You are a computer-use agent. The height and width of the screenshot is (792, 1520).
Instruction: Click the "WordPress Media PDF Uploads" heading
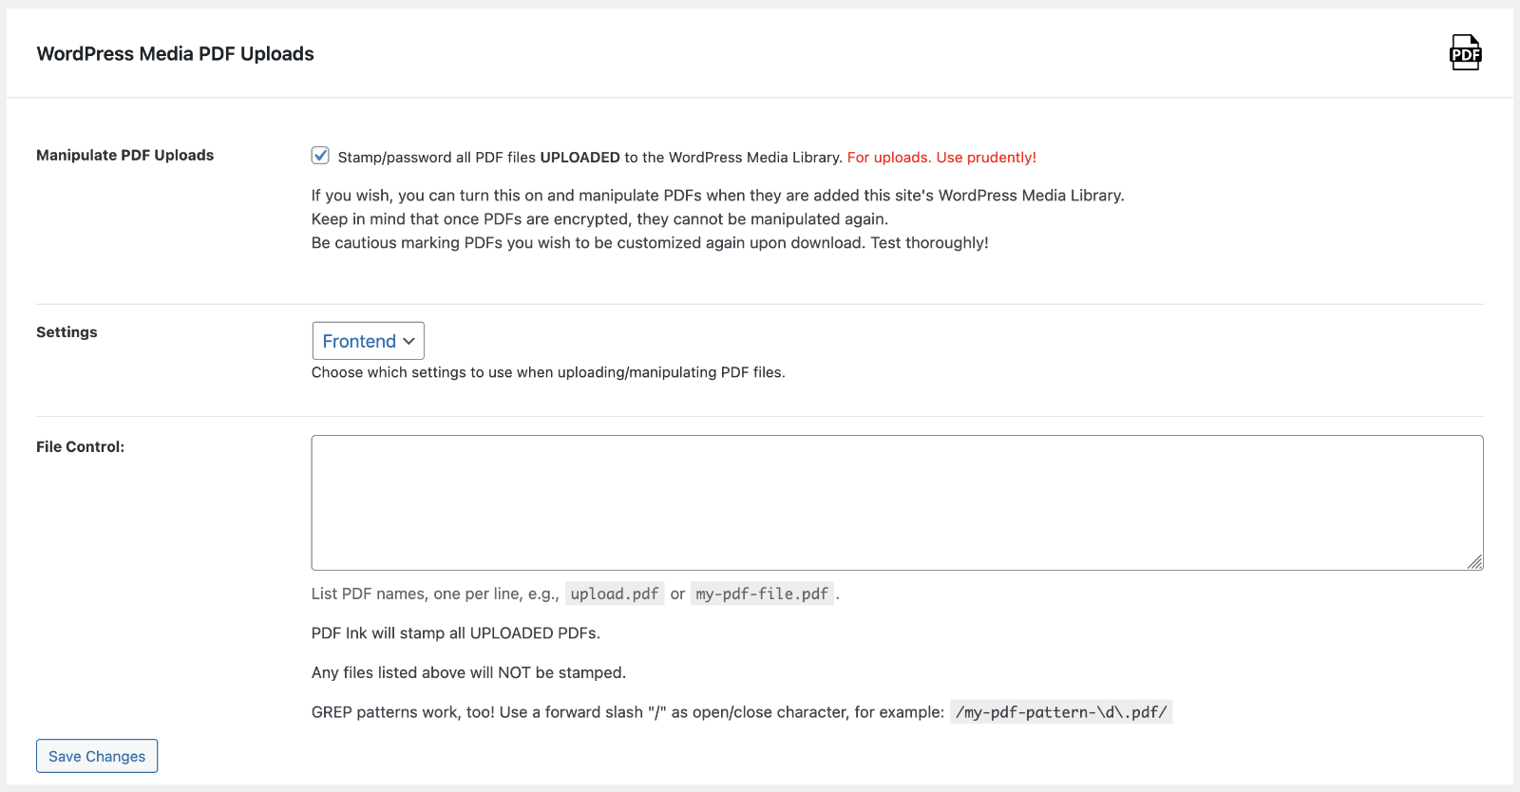pyautogui.click(x=175, y=54)
